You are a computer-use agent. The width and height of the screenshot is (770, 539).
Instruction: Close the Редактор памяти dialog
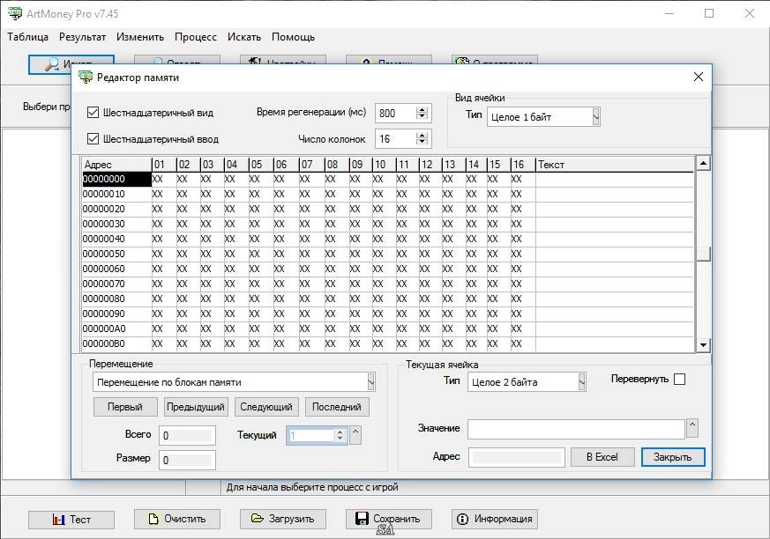point(699,77)
